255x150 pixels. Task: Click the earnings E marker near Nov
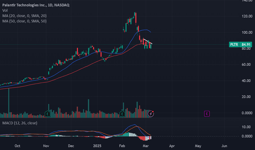[48, 114]
